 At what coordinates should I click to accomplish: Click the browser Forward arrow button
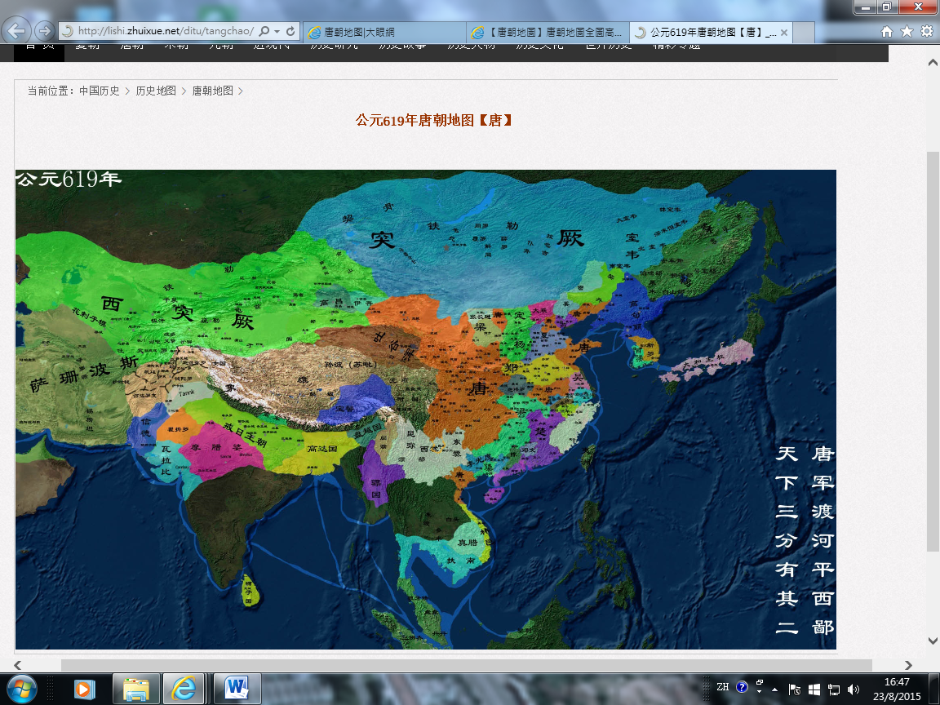click(44, 31)
